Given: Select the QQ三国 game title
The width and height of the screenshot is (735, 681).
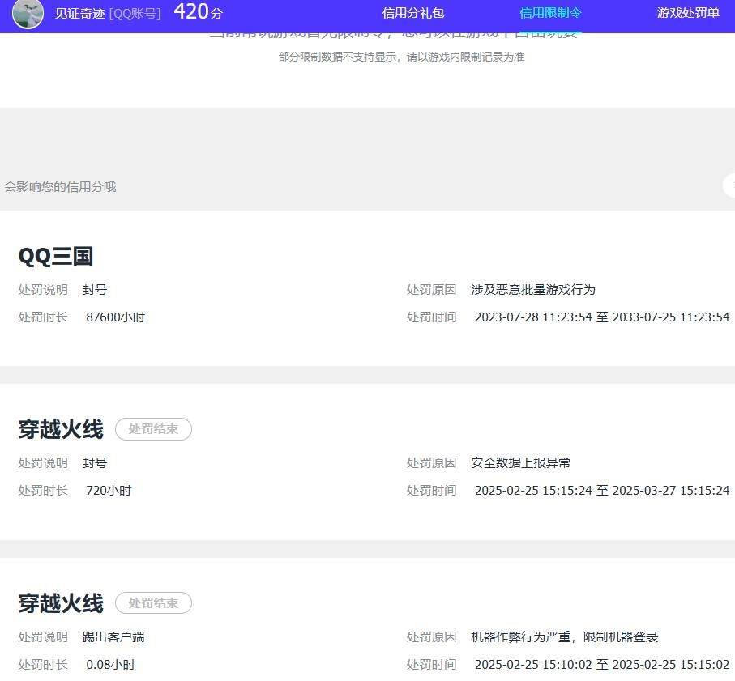Looking at the screenshot, I should 55,257.
